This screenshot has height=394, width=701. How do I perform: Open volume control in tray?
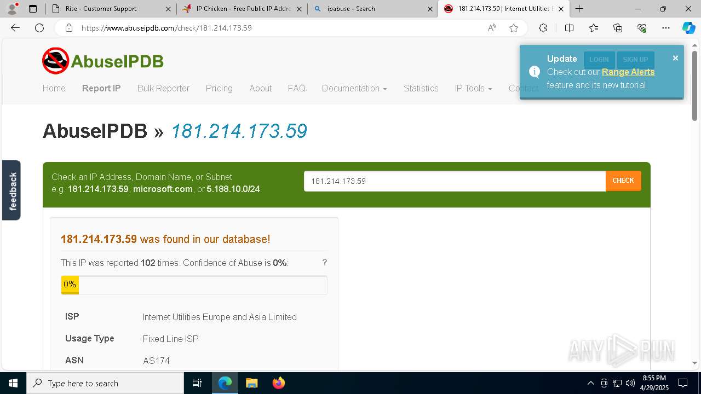point(630,383)
